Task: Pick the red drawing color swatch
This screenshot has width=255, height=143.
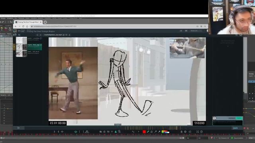Action: coord(144,132)
